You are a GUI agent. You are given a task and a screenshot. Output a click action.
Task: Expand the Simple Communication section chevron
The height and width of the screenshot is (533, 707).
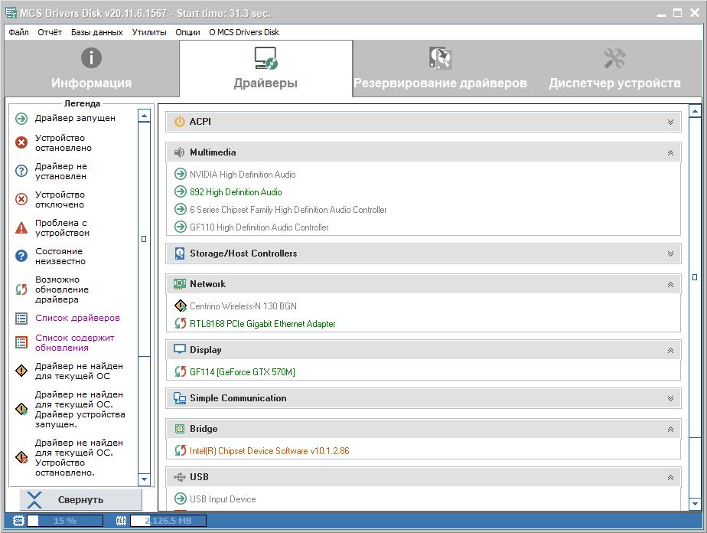(670, 398)
